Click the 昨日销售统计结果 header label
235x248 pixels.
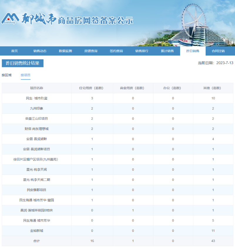coord(23,63)
